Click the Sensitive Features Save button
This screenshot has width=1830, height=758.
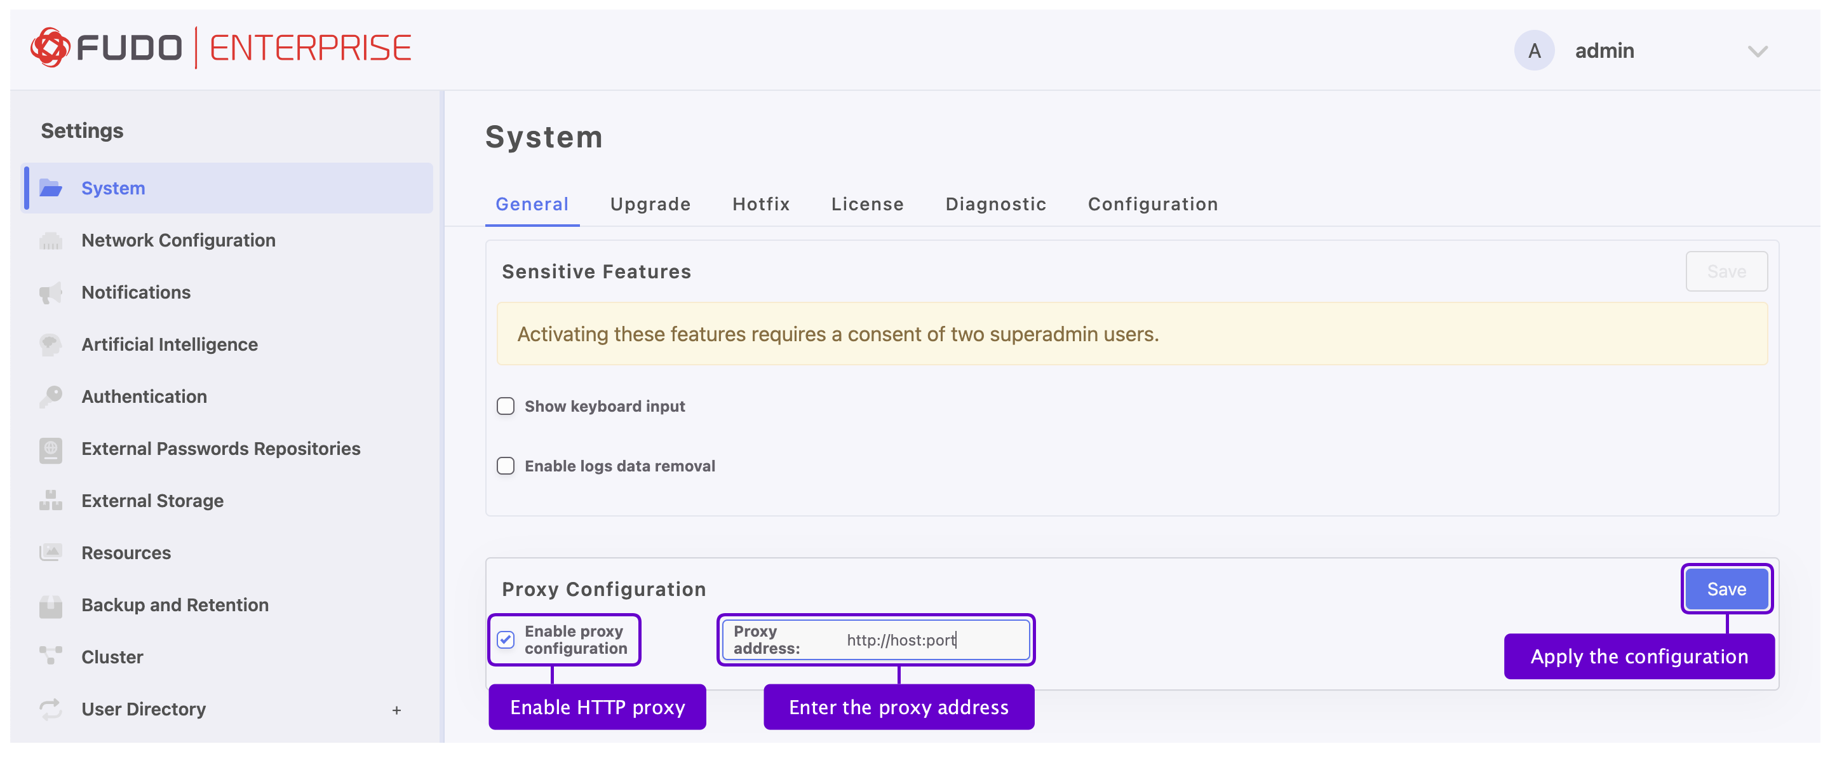(1727, 271)
